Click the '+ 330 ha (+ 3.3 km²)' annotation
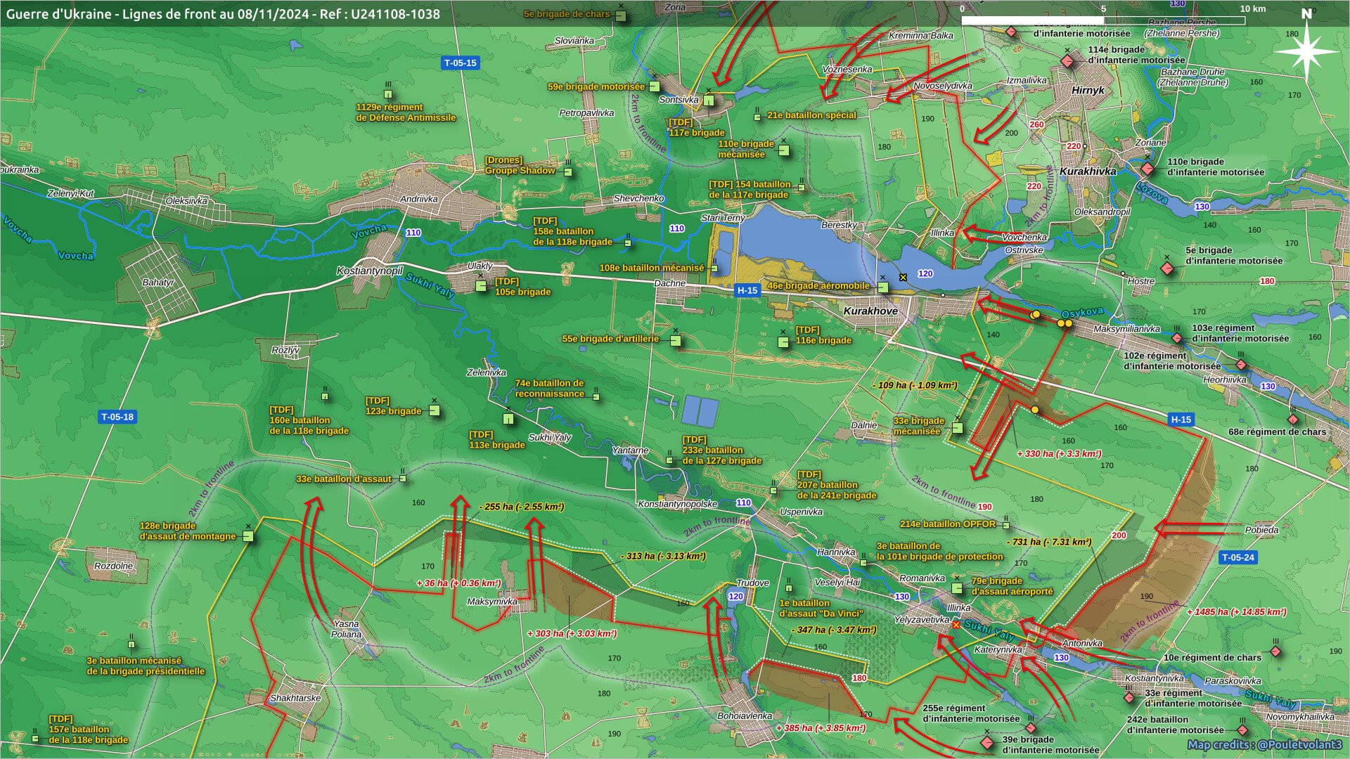 1059,454
